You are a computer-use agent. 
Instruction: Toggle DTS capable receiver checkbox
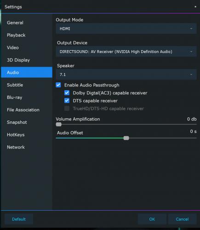pos(67,101)
